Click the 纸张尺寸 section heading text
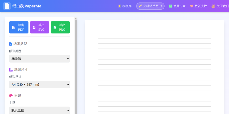Screen dimensions: 229x114 point(21,70)
